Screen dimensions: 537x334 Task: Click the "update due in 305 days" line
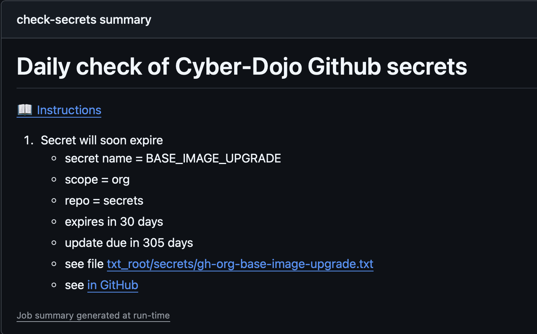click(129, 243)
